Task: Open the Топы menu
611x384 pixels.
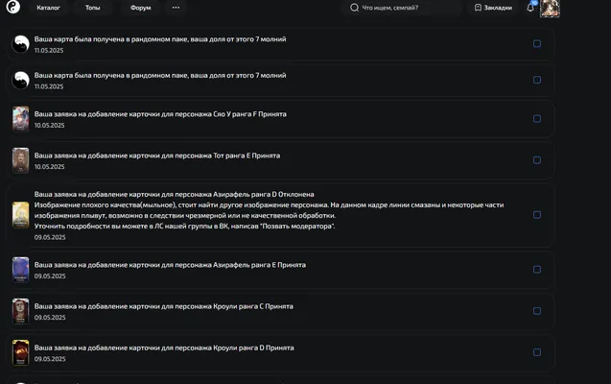Action: tap(93, 8)
